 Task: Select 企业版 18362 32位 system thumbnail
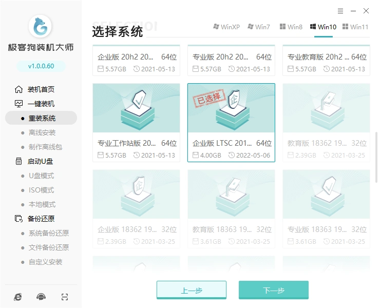coord(136,195)
